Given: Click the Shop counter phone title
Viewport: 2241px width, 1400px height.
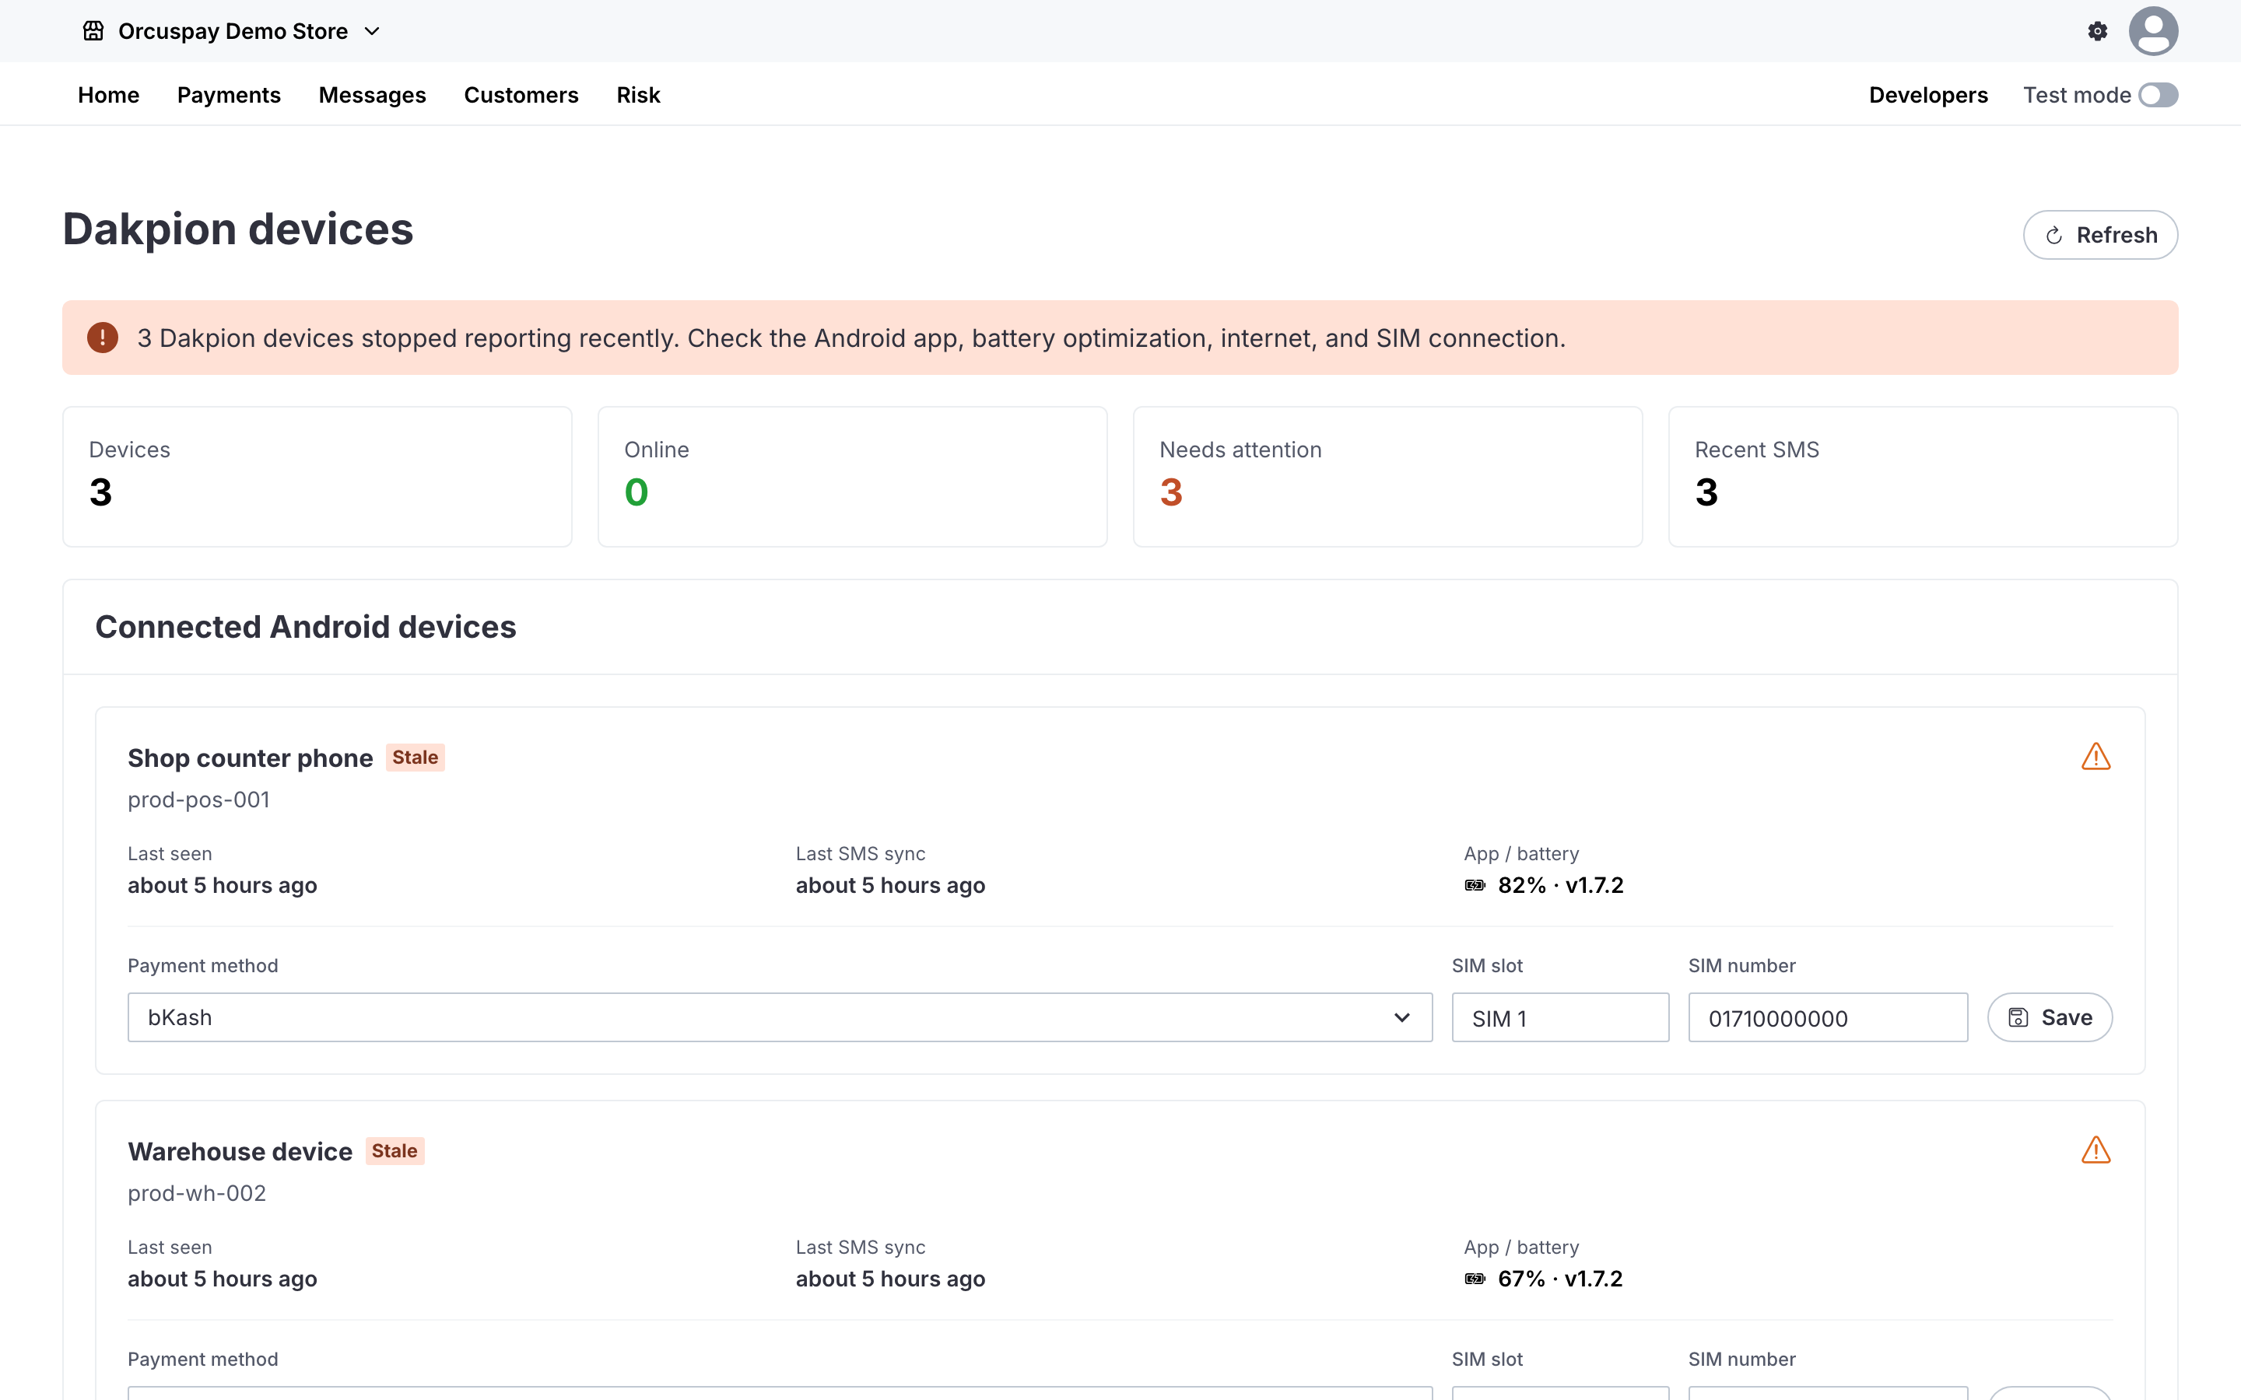Looking at the screenshot, I should (x=250, y=758).
